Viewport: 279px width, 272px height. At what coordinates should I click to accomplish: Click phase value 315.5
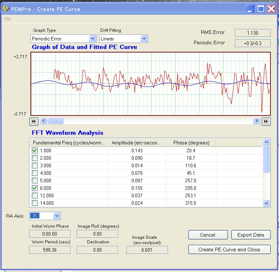191,203
